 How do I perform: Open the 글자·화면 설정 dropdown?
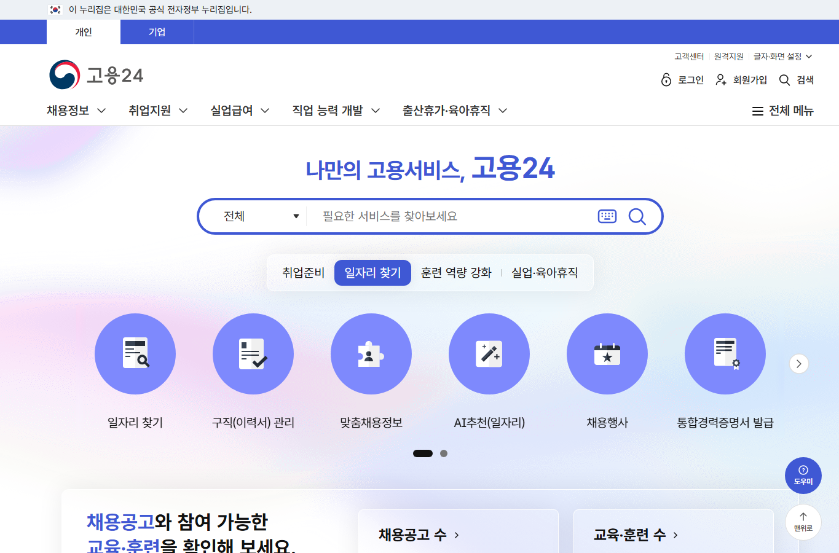(783, 57)
